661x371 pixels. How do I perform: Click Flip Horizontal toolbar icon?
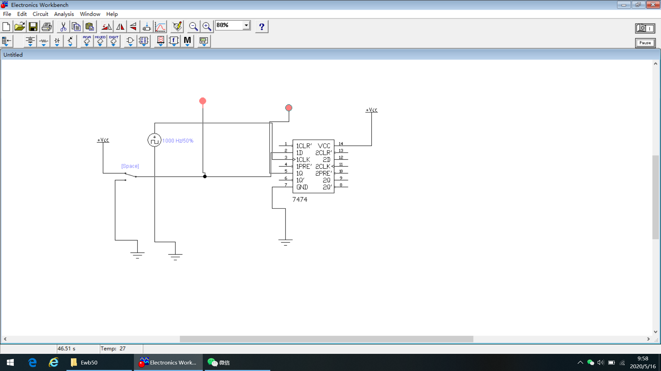120,26
